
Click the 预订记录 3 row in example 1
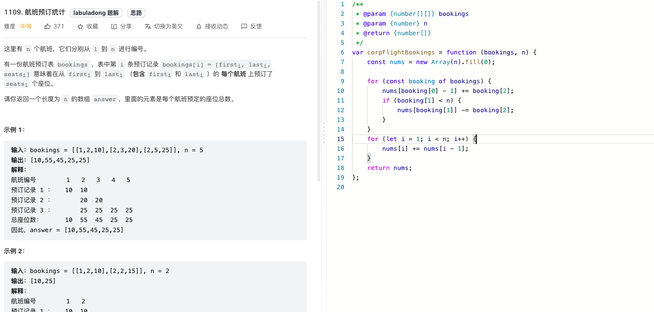[72, 210]
